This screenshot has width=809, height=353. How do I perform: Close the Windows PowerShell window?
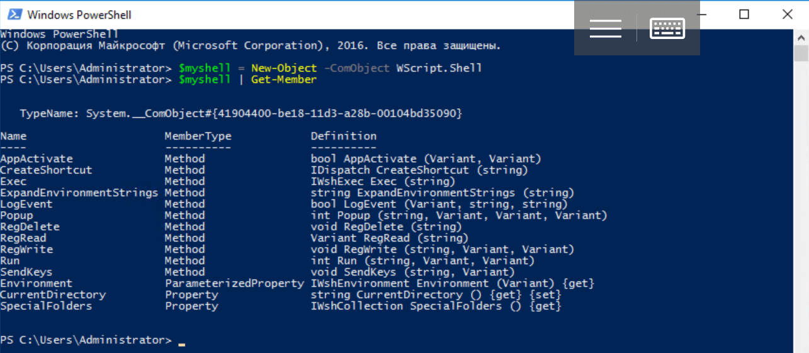click(x=787, y=14)
